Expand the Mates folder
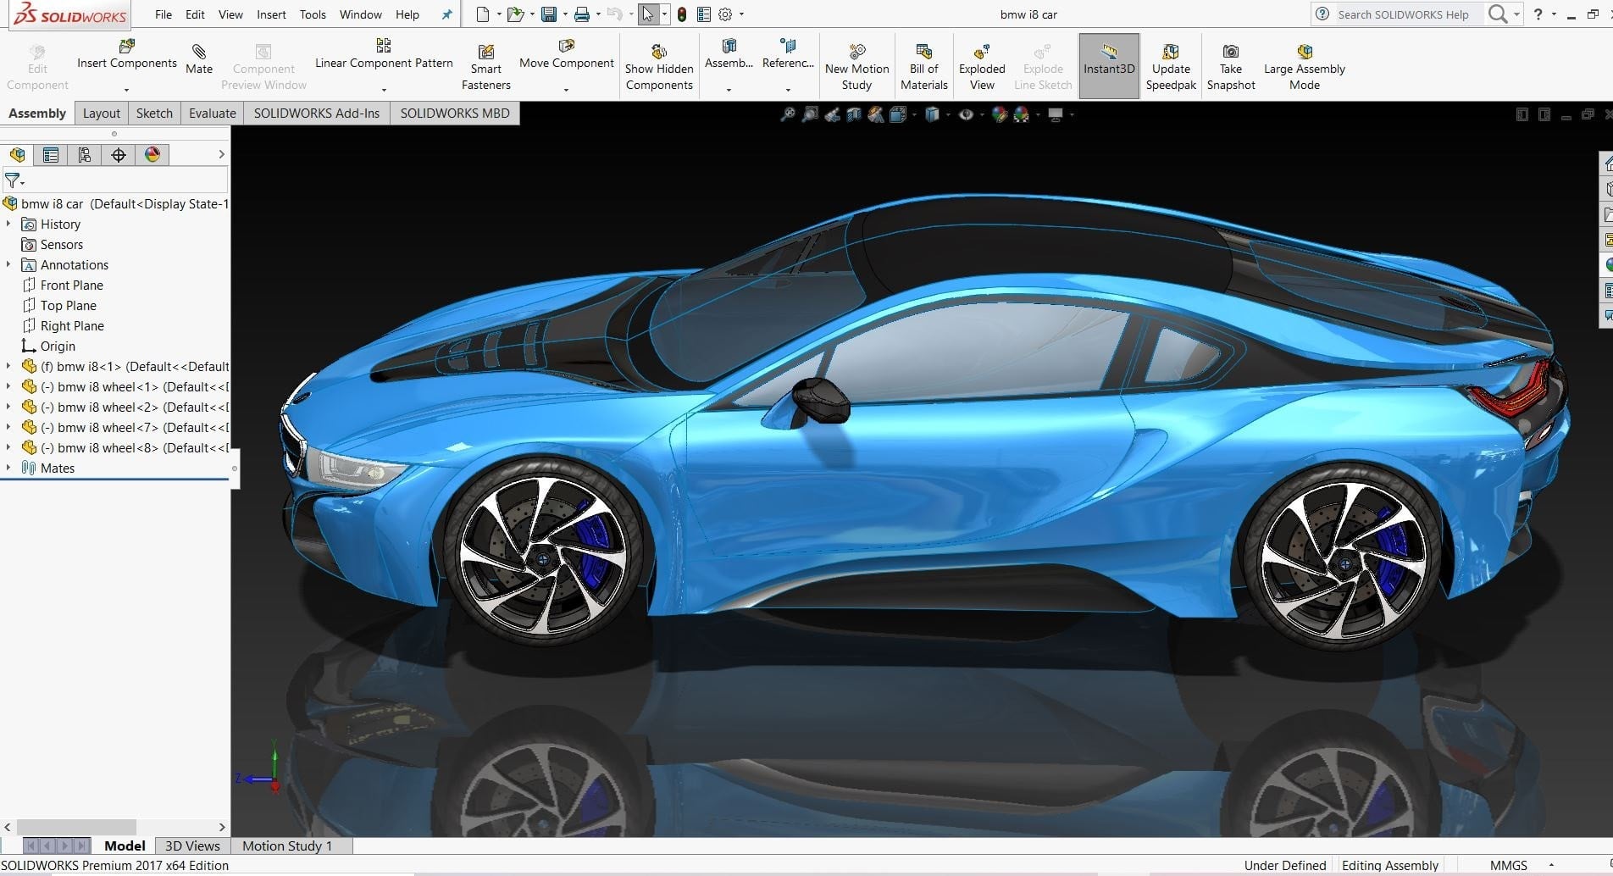The width and height of the screenshot is (1613, 876). [x=8, y=468]
